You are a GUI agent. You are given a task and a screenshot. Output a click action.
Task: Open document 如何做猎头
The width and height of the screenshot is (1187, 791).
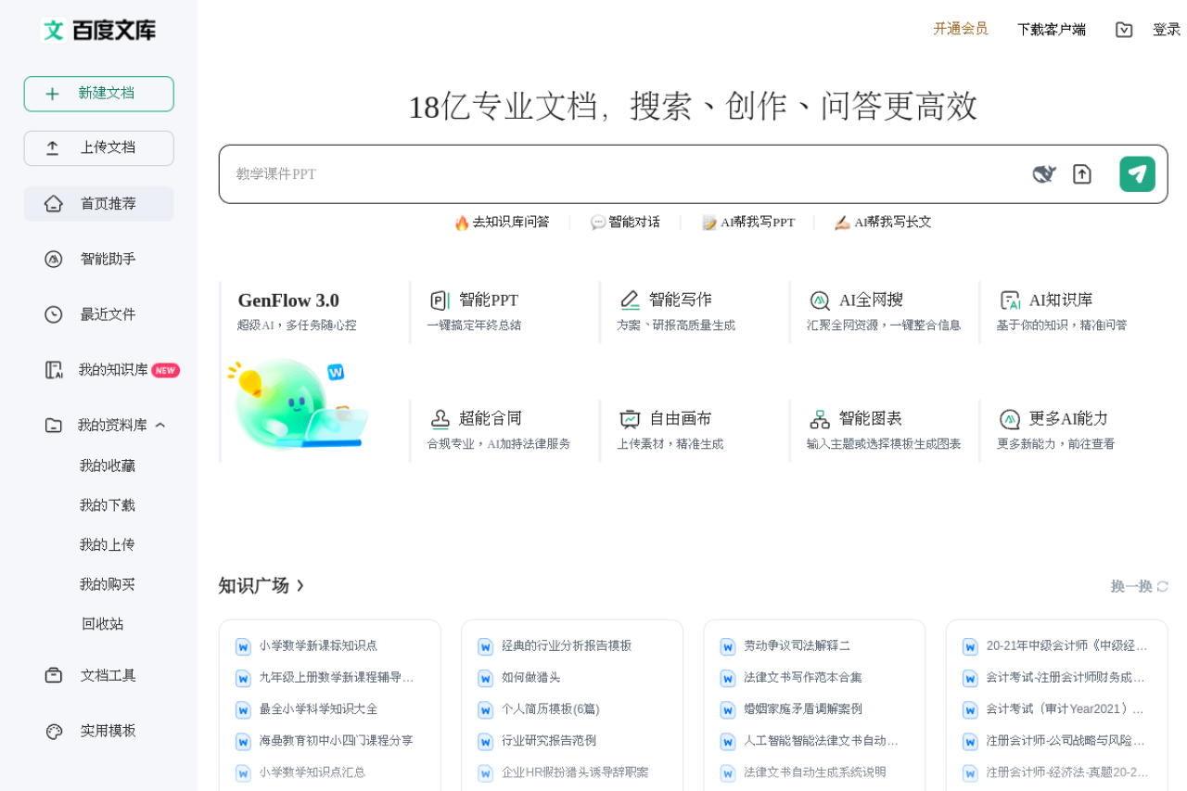[531, 678]
